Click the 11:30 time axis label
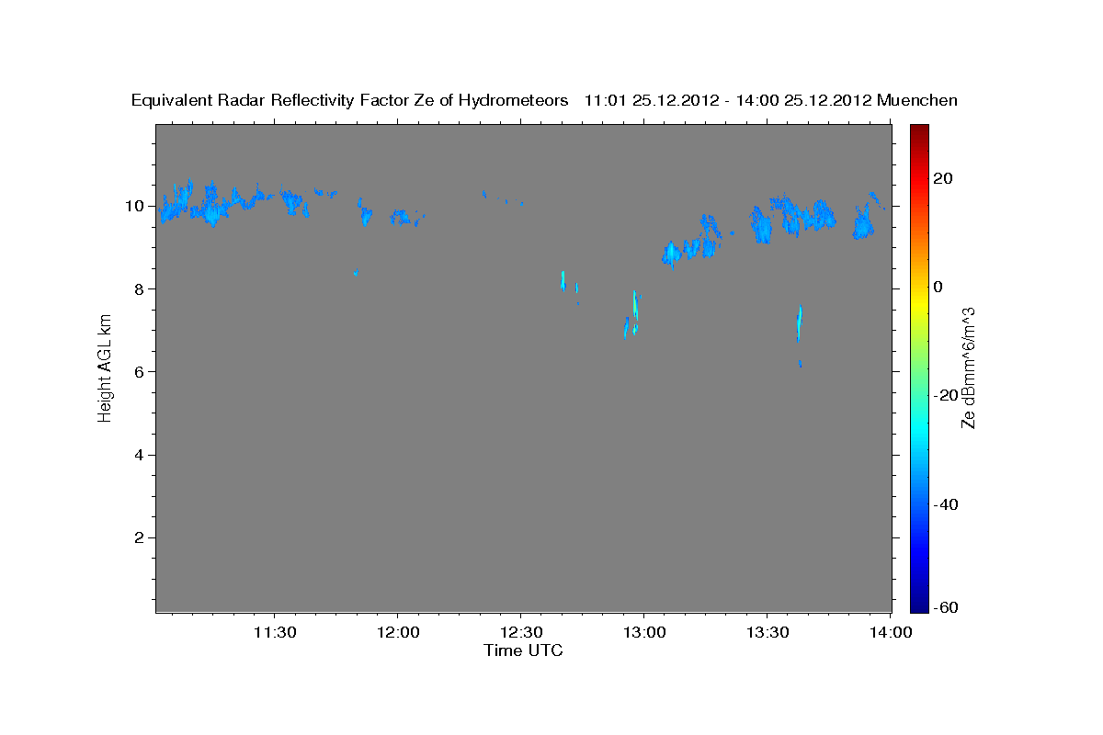 pyautogui.click(x=274, y=632)
